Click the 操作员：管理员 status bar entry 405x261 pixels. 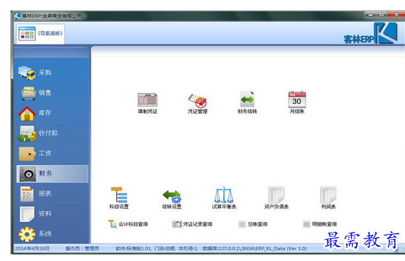(82, 248)
